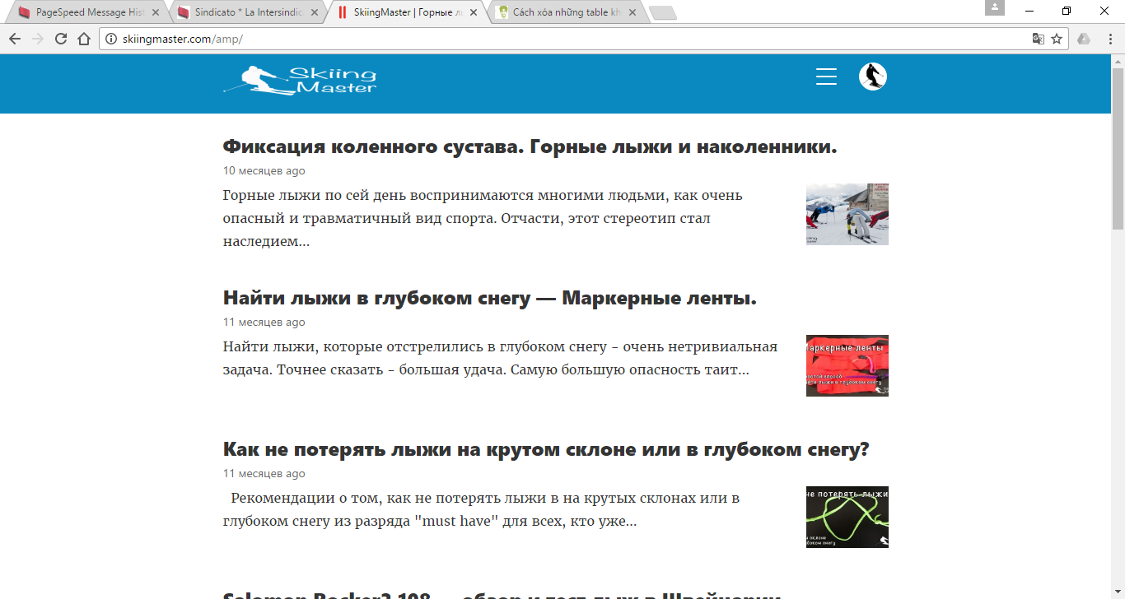Go back with the browser back arrow
The height and width of the screenshot is (599, 1125).
[15, 39]
